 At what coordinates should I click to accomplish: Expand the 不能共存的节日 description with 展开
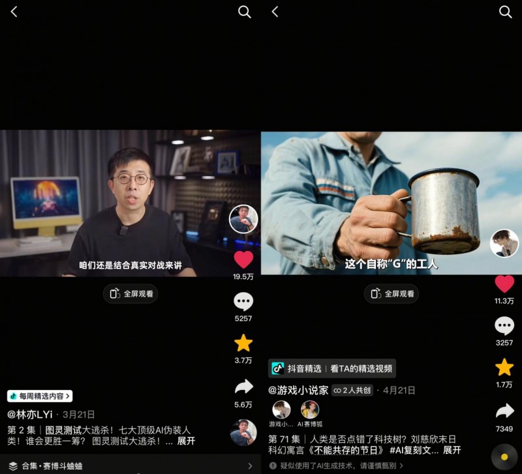point(452,450)
